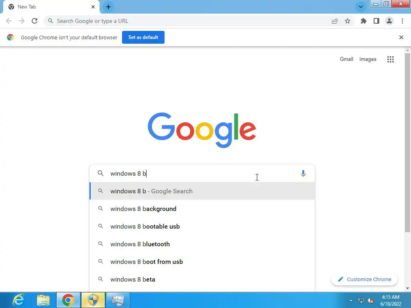
Task: Open the tab search chevron
Action: [361, 7]
